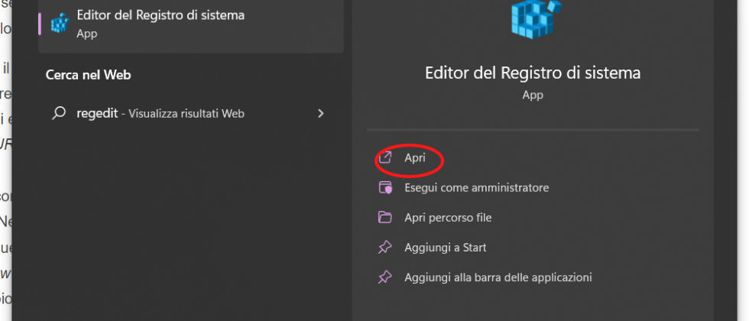Select the "Aggiungi a Start" label
This screenshot has width=749, height=321.
(446, 248)
